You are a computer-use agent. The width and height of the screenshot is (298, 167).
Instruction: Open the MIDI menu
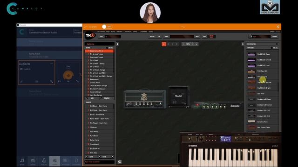pyautogui.click(x=108, y=32)
